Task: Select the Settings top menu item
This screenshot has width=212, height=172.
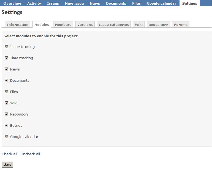Action: tap(190, 3)
